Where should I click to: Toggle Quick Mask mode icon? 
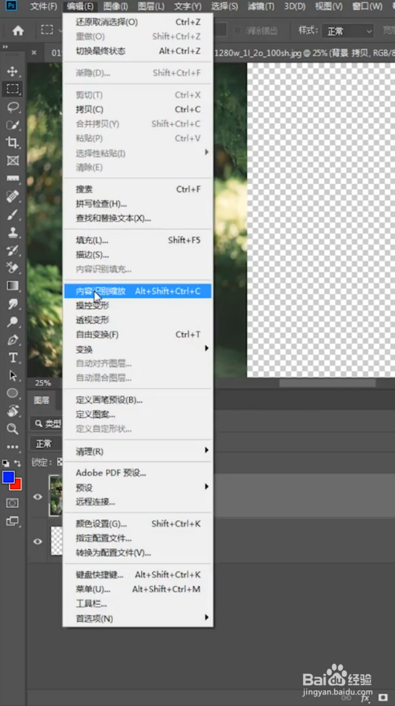12,503
